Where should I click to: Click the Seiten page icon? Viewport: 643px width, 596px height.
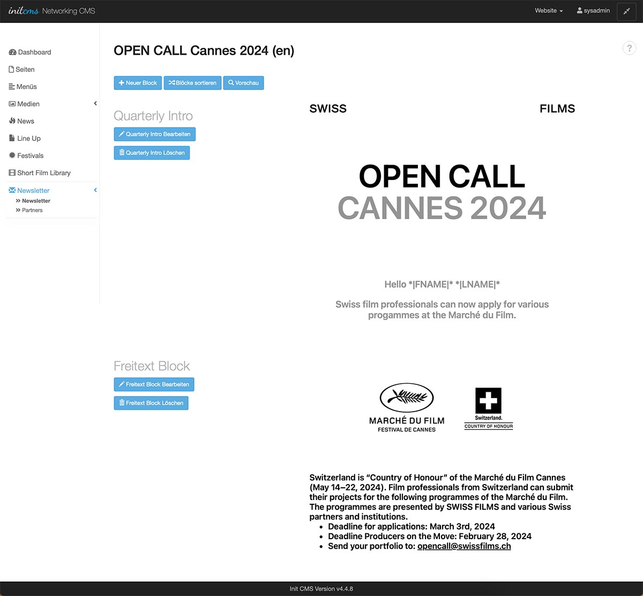click(x=11, y=70)
